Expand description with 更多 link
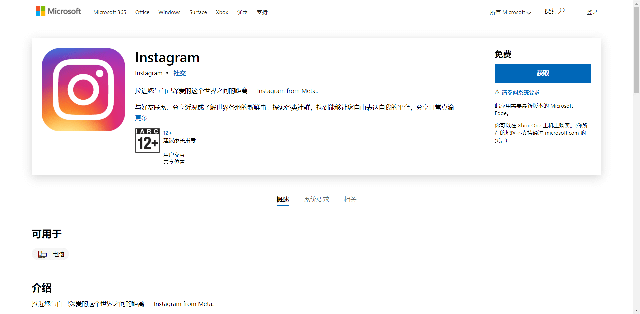Image resolution: width=640 pixels, height=314 pixels. [141, 118]
